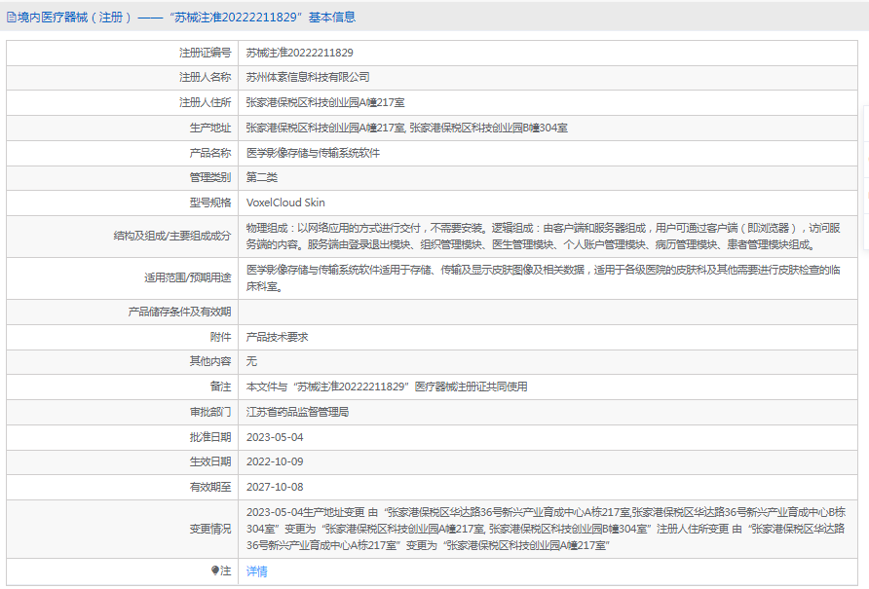
Task: Click the 产品名称 label
Action: [210, 153]
